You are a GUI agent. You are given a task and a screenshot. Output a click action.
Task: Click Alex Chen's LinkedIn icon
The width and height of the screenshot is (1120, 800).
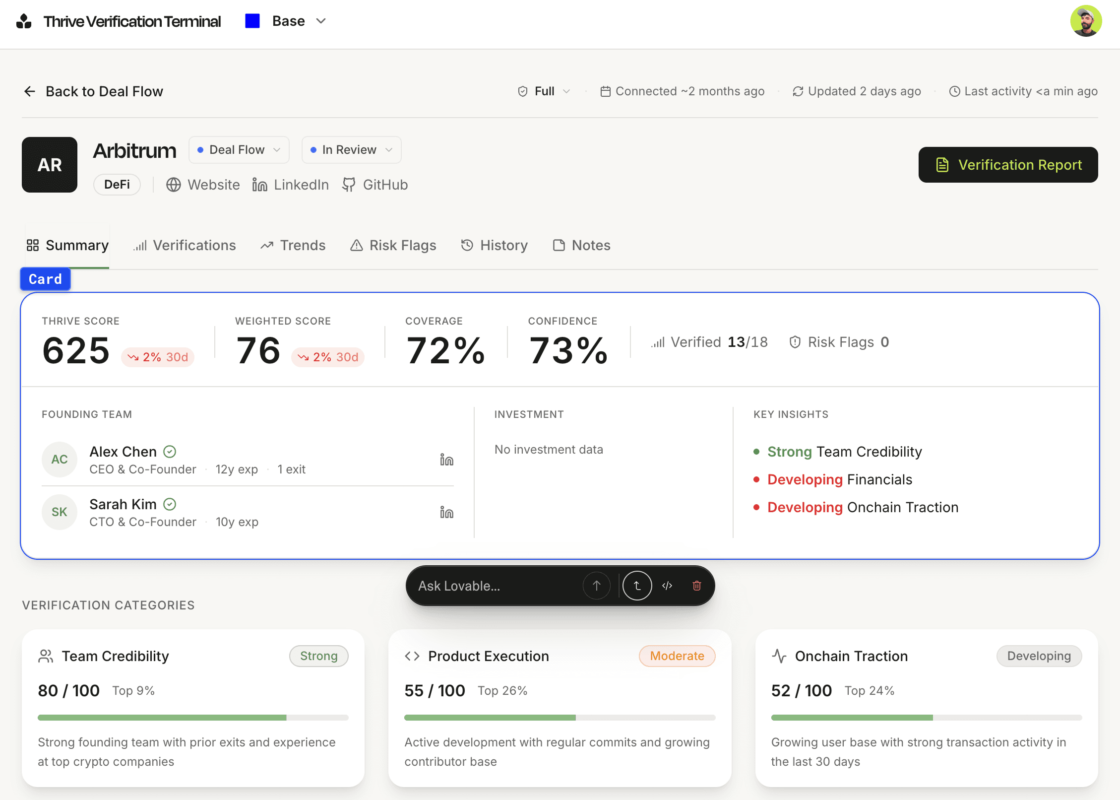(447, 460)
